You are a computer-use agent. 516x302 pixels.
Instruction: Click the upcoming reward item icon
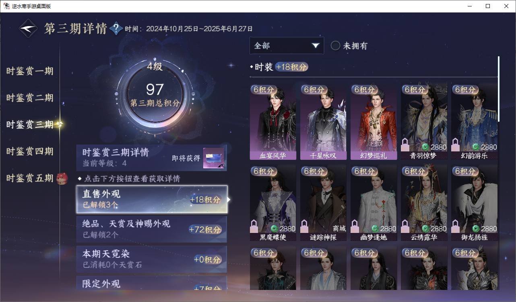(213, 158)
